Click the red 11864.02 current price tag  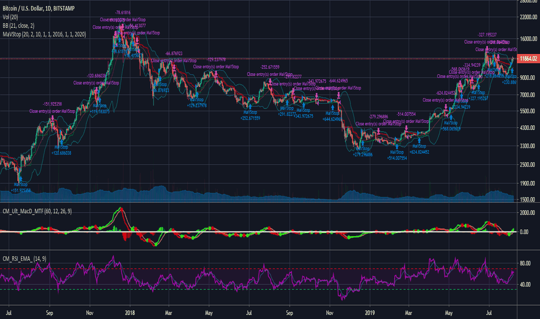coord(528,59)
